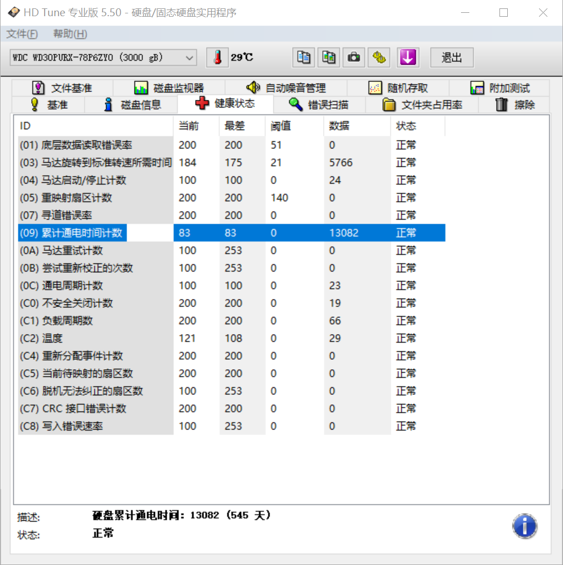Select row (C6) 脱机无法纠正的扇区数
The width and height of the screenshot is (563, 565).
[x=232, y=391]
